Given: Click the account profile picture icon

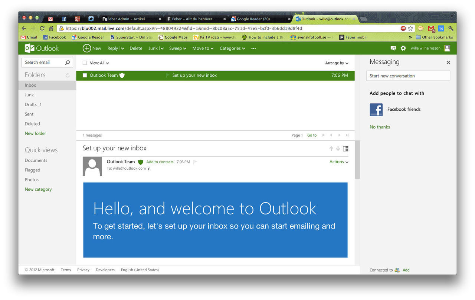Looking at the screenshot, I should click(447, 48).
